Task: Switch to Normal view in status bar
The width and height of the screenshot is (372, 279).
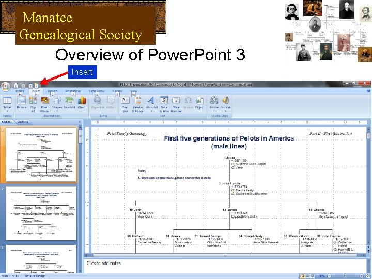Action: 302,276
